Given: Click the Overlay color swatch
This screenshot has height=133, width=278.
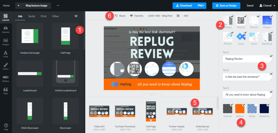Looking at the screenshot, I should click(x=228, y=108).
